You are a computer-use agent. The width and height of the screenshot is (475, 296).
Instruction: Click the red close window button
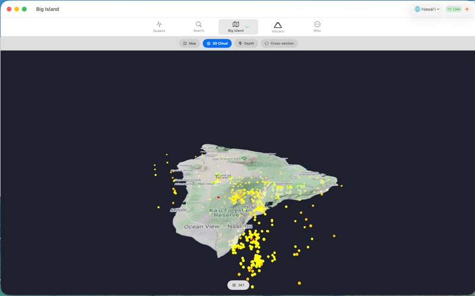9,9
